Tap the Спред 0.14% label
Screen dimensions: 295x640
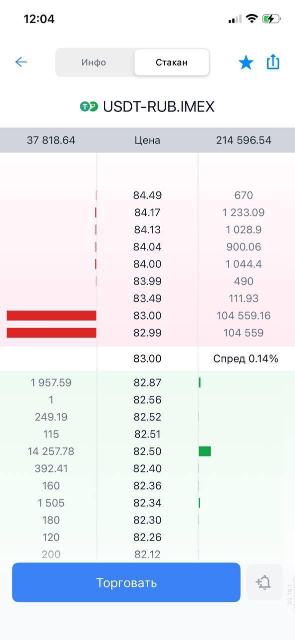(x=246, y=359)
